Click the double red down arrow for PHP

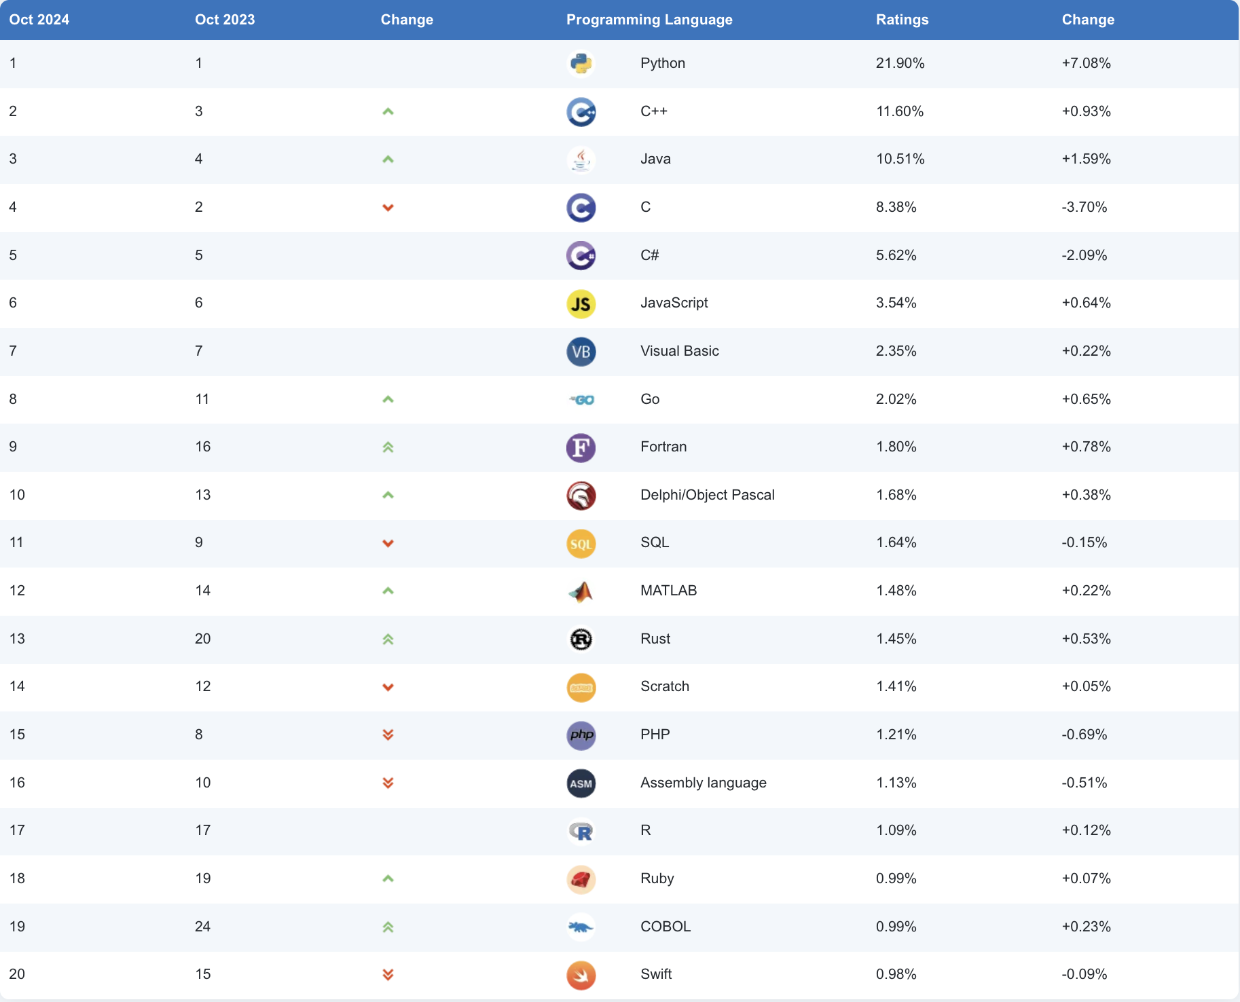(388, 735)
